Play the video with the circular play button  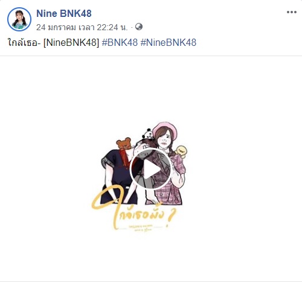(150, 169)
